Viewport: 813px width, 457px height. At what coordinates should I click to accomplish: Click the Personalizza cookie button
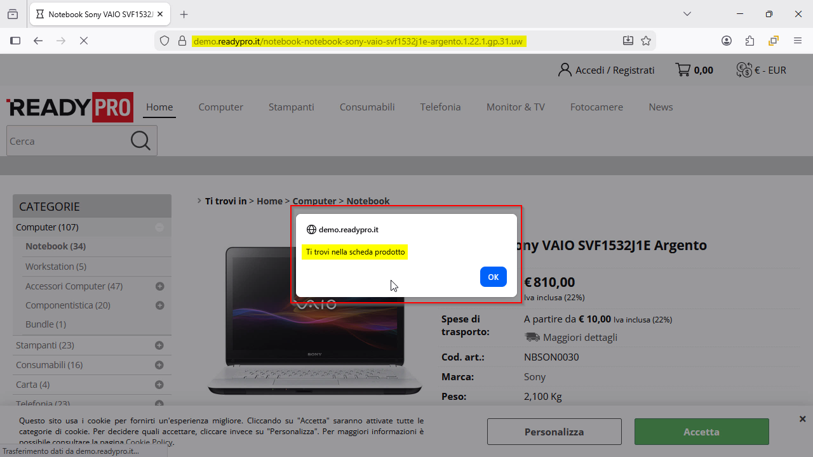(x=554, y=432)
